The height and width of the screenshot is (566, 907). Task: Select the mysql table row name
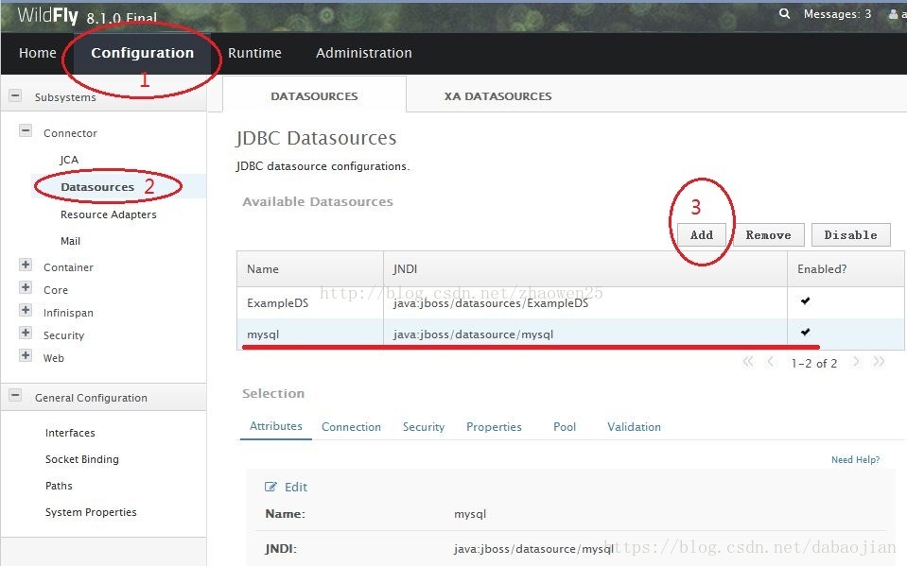263,334
